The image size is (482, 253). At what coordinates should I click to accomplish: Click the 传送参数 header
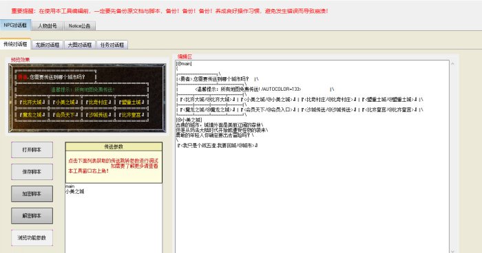[114, 146]
